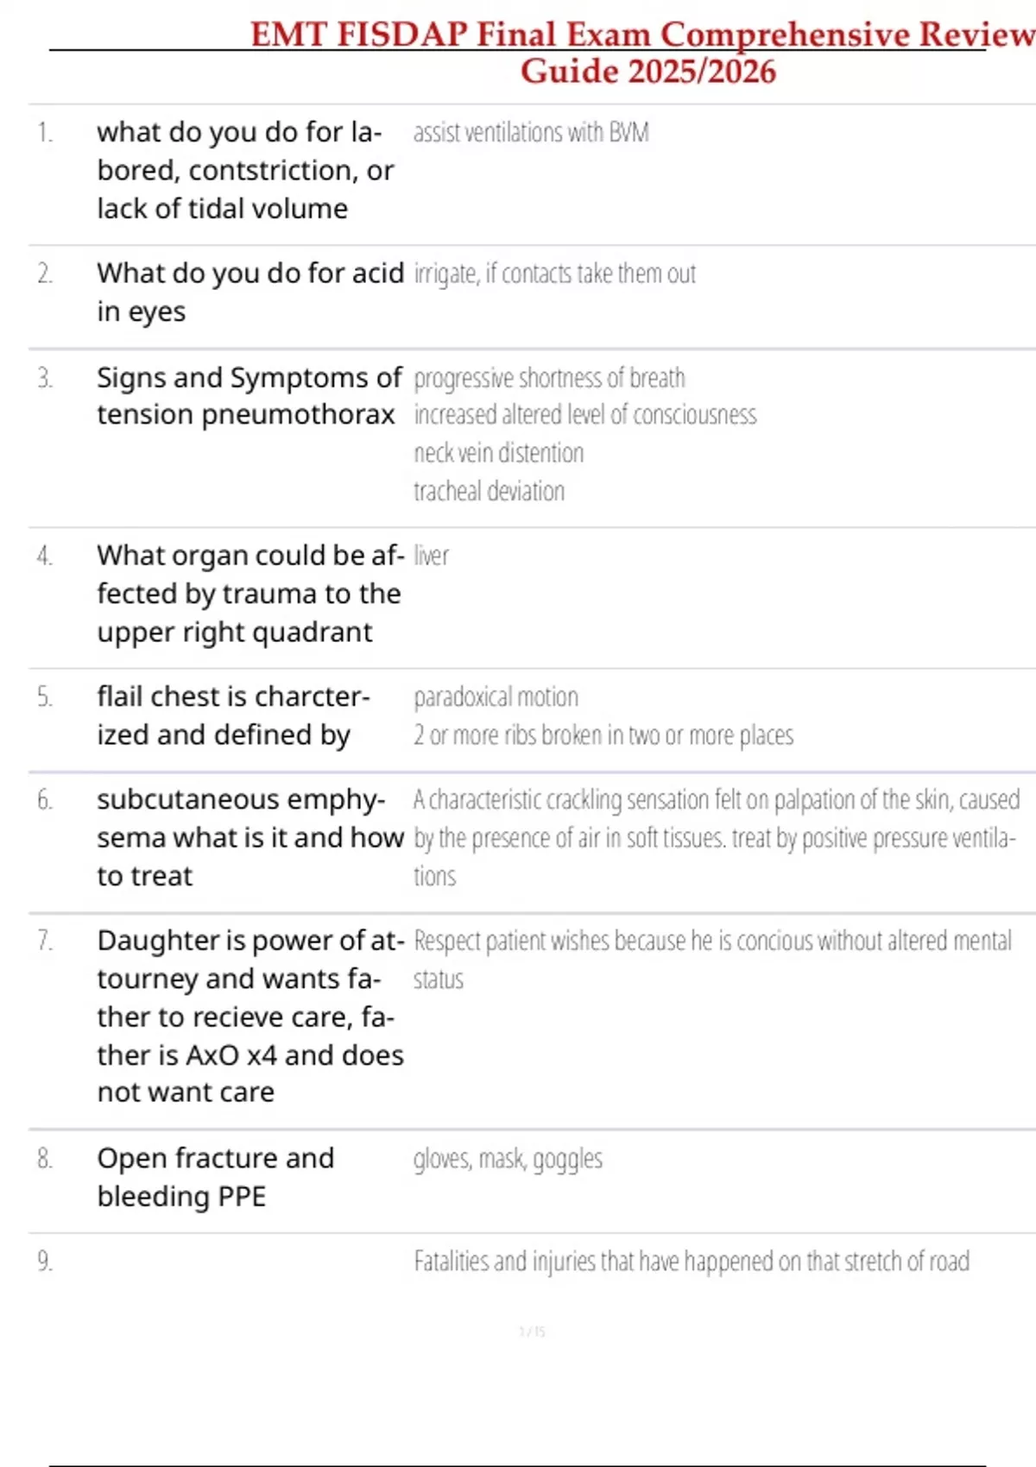This screenshot has width=1036, height=1467.
Task: Click the "Guide 2025/2026" heading line
Action: (647, 72)
